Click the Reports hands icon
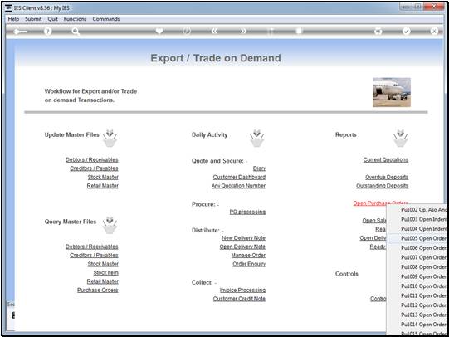 pos(400,139)
